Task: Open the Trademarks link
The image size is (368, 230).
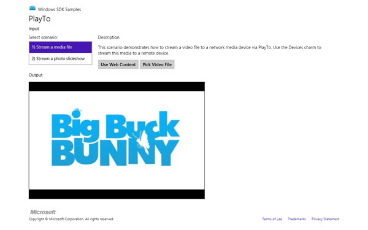Action: coord(297,219)
